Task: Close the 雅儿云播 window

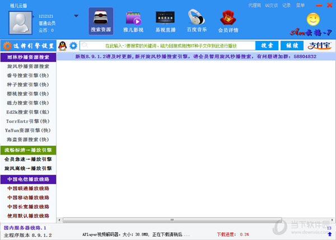Action: (x=330, y=5)
